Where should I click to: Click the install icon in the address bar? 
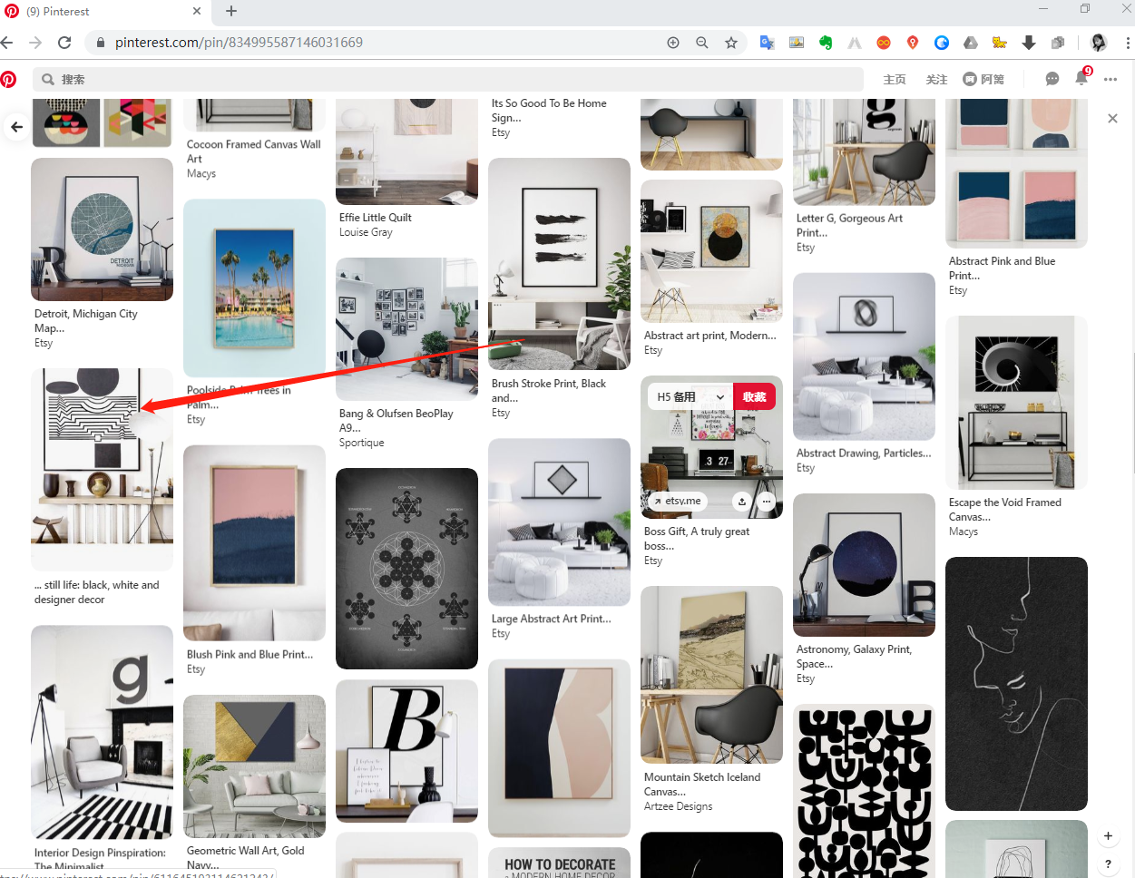[x=673, y=43]
